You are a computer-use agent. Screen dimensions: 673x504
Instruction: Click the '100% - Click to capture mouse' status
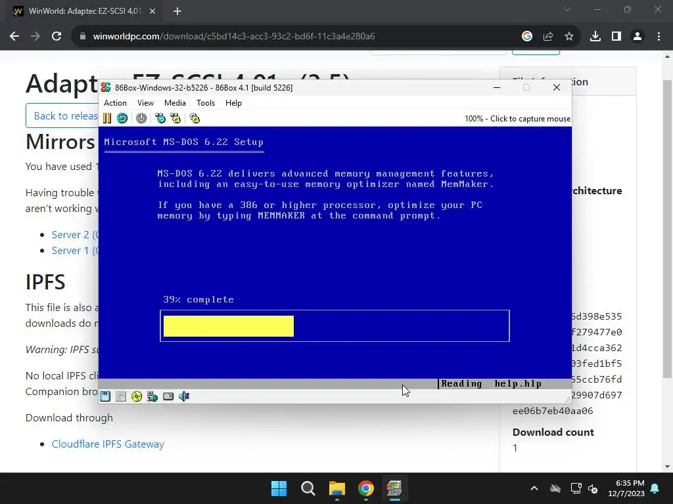click(517, 119)
